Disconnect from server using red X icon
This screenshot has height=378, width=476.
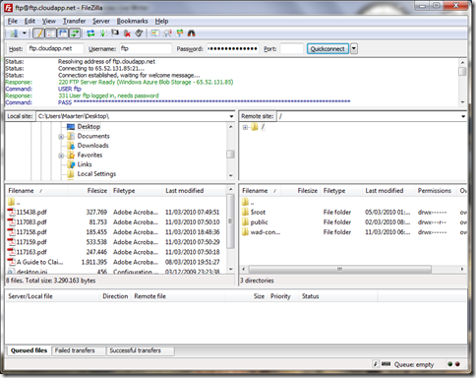(127, 33)
